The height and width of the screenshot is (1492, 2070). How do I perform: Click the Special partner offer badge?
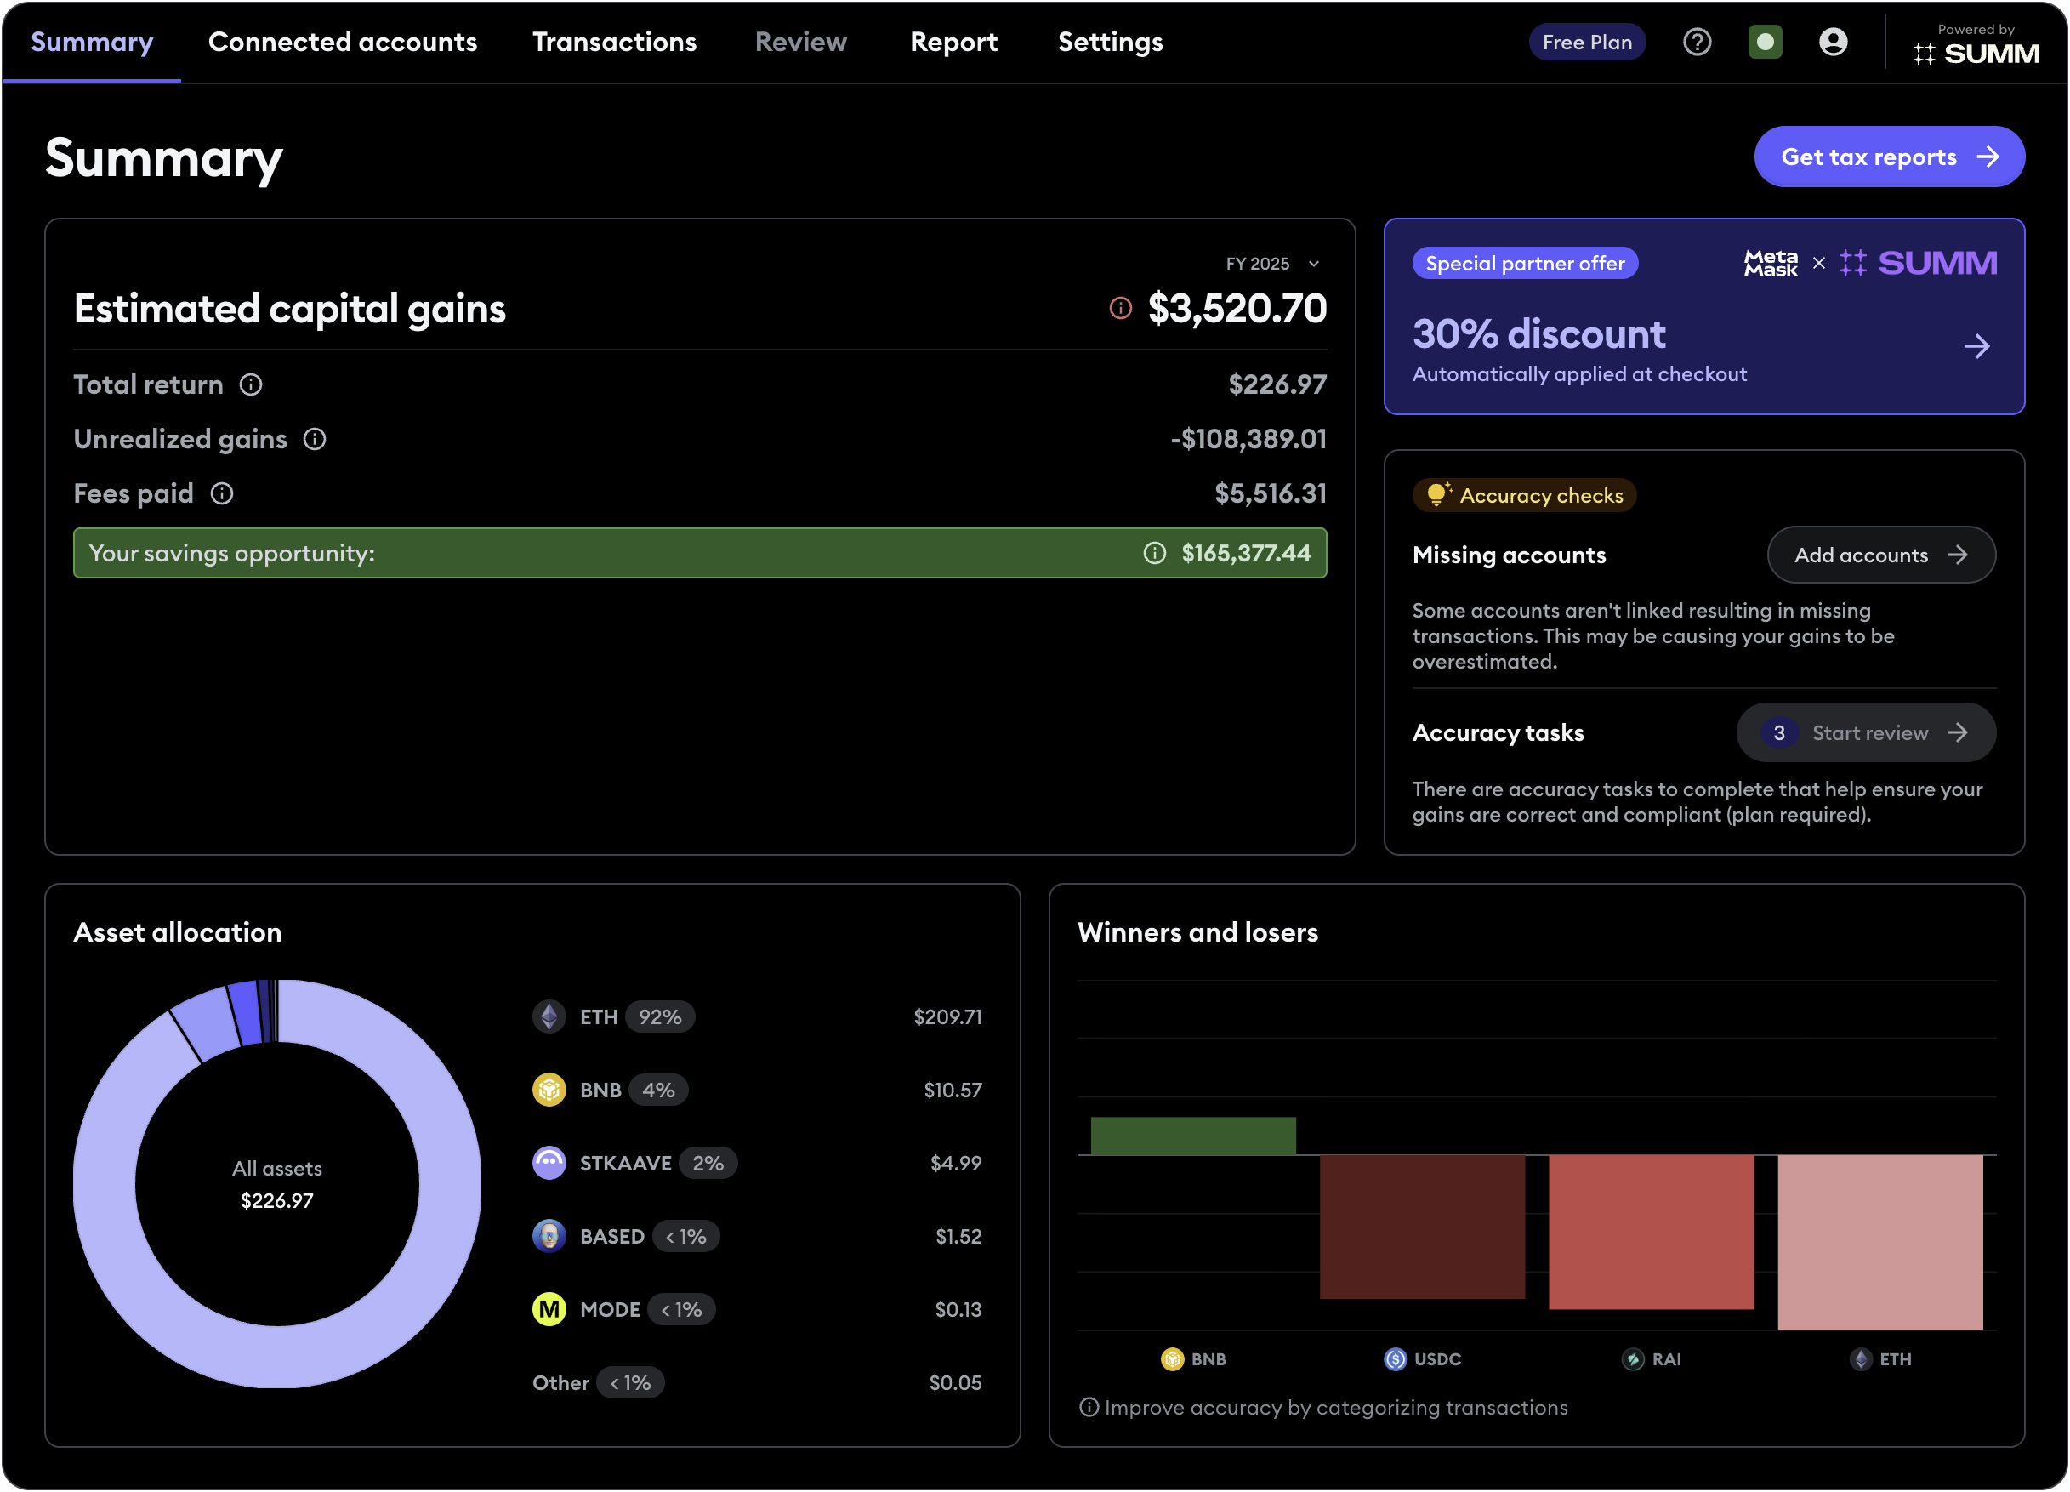click(x=1525, y=263)
